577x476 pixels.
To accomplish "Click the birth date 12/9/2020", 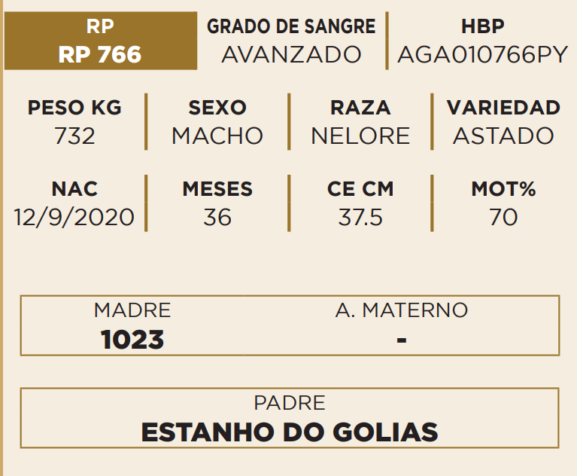I will [x=74, y=218].
